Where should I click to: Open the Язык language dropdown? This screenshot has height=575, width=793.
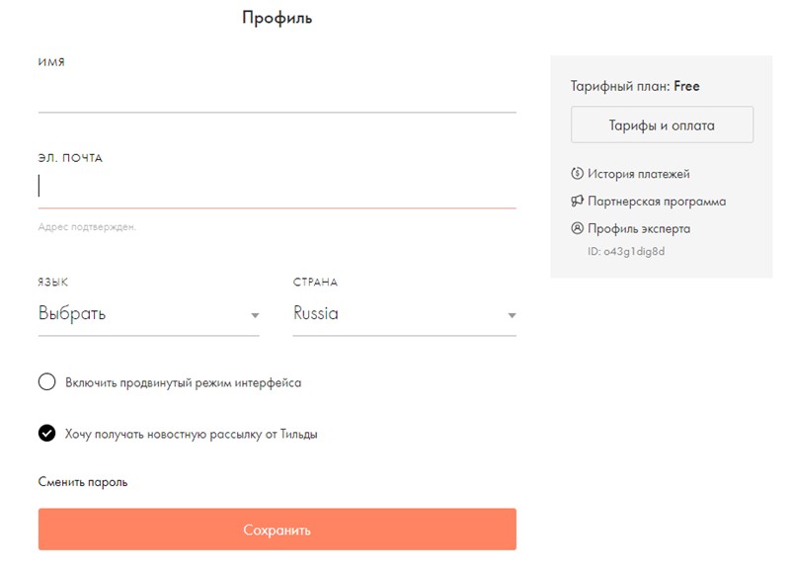(149, 314)
